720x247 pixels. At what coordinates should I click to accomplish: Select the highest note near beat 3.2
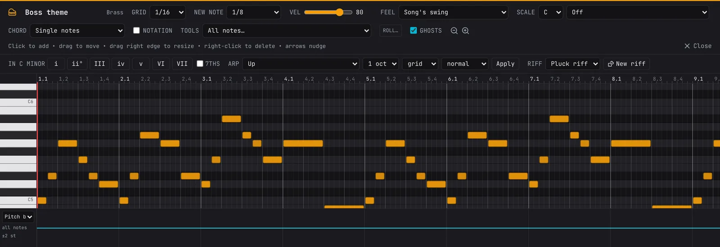point(231,119)
